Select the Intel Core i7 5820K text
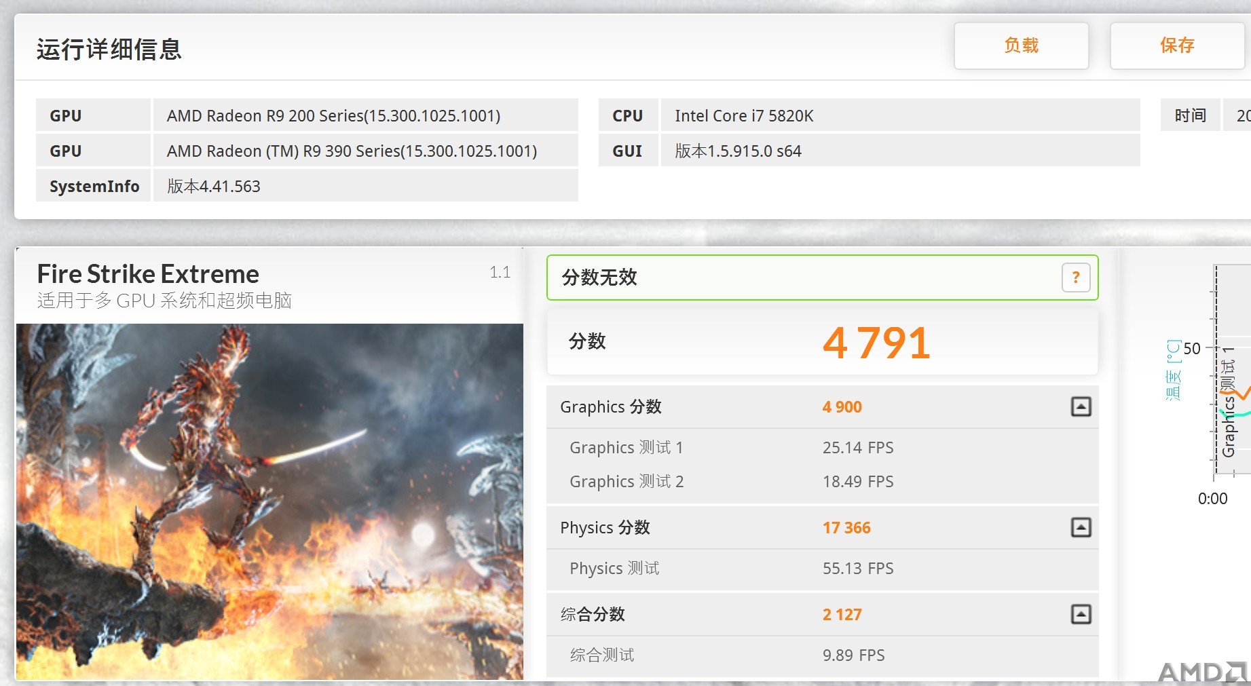This screenshot has width=1251, height=686. [x=744, y=116]
